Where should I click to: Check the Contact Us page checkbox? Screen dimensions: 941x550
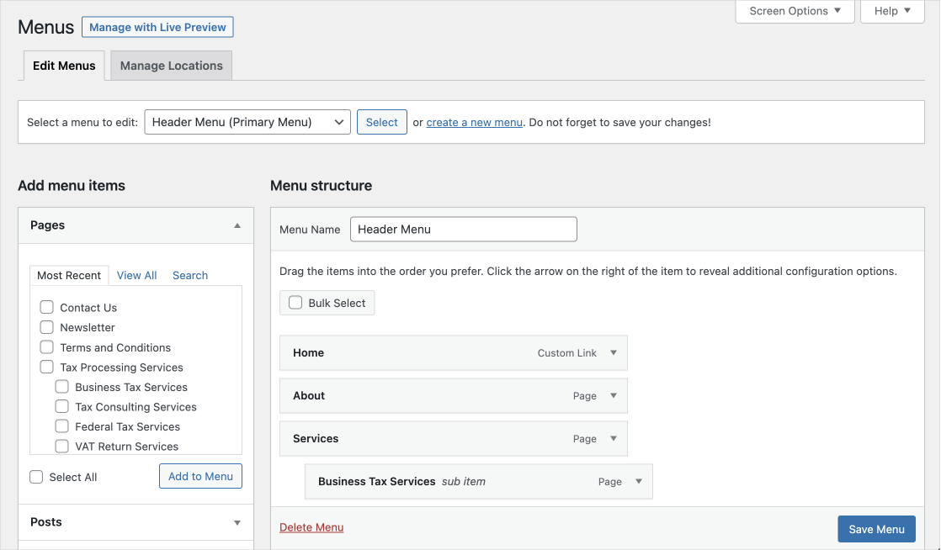(47, 308)
